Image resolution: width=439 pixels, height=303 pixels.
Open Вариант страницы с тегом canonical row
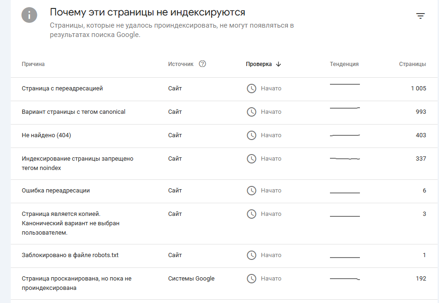click(73, 112)
